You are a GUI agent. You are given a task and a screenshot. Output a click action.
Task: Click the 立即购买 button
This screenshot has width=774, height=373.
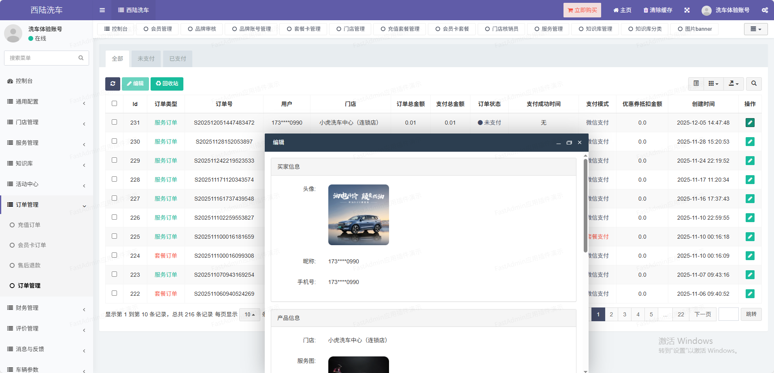click(x=582, y=10)
